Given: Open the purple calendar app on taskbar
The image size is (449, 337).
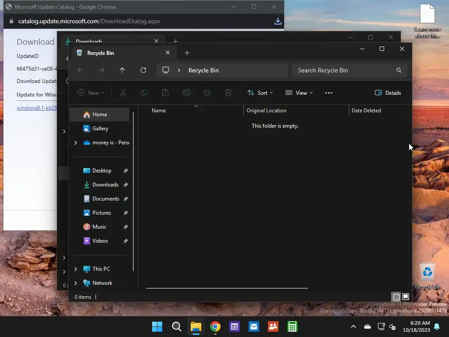Looking at the screenshot, I should 235,326.
